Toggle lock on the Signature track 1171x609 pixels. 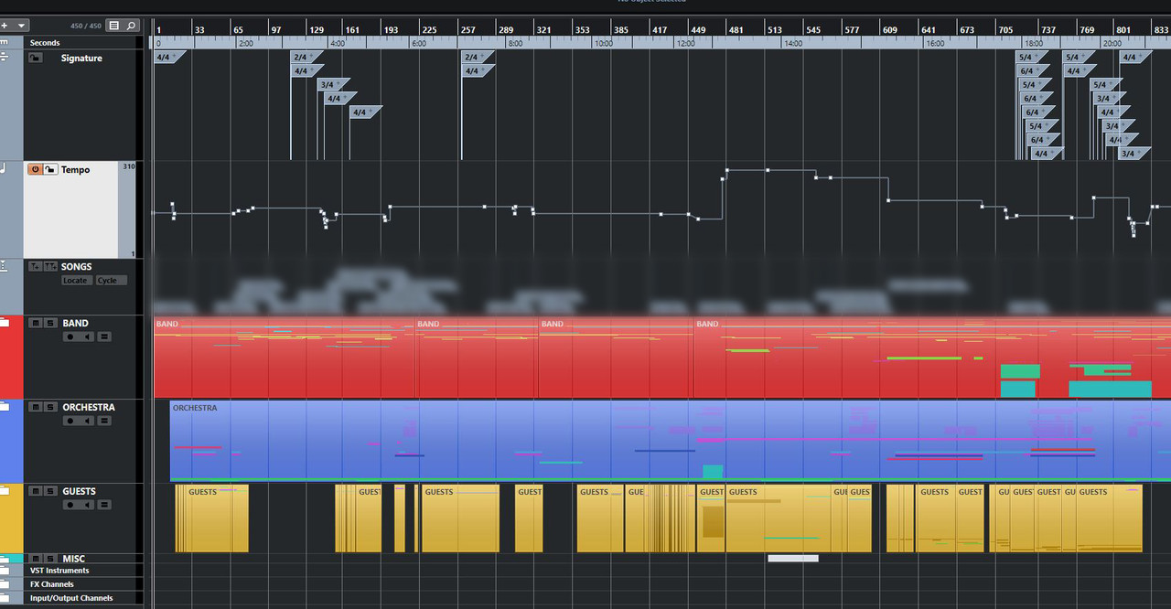pos(36,58)
